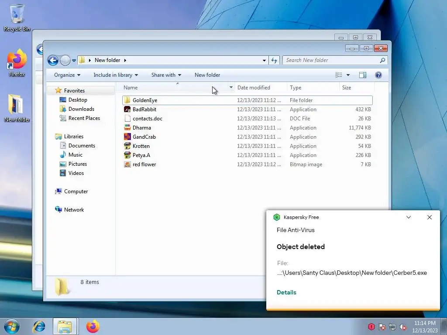The height and width of the screenshot is (335, 447).
Task: Select Computer in the navigation pane
Action: click(76, 191)
